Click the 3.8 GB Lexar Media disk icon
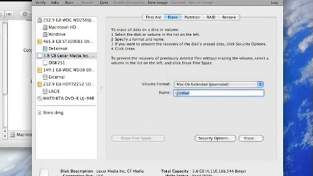Image resolution: width=313 pixels, height=176 pixels. (x=40, y=56)
